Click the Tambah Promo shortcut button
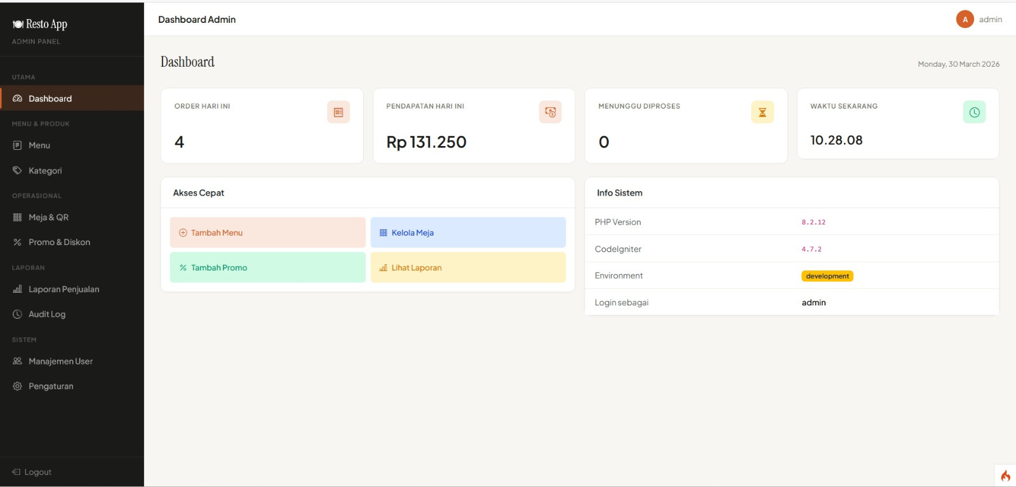Viewport: 1016px width, 487px height. click(x=267, y=267)
